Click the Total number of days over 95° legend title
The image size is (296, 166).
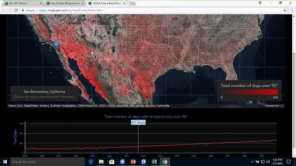249,85
